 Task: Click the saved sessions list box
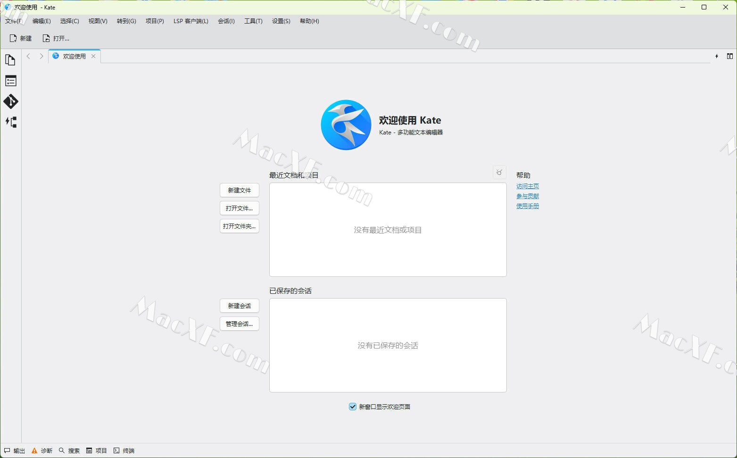[x=388, y=345]
